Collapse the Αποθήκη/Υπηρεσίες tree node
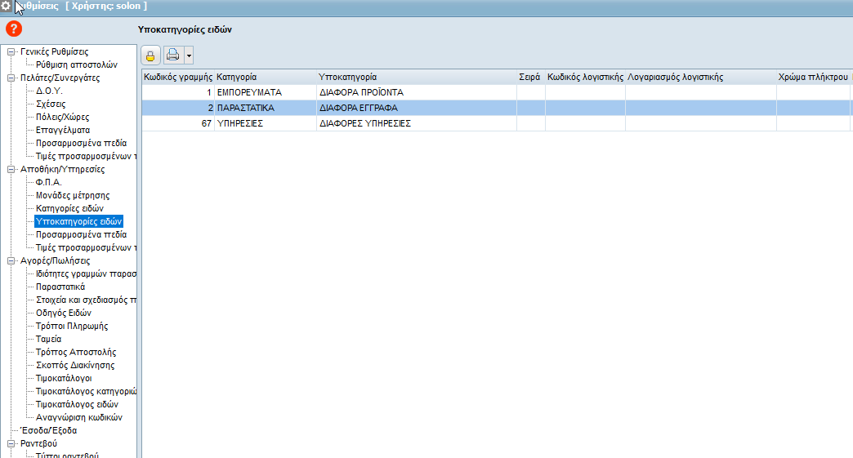853x458 pixels. 11,170
